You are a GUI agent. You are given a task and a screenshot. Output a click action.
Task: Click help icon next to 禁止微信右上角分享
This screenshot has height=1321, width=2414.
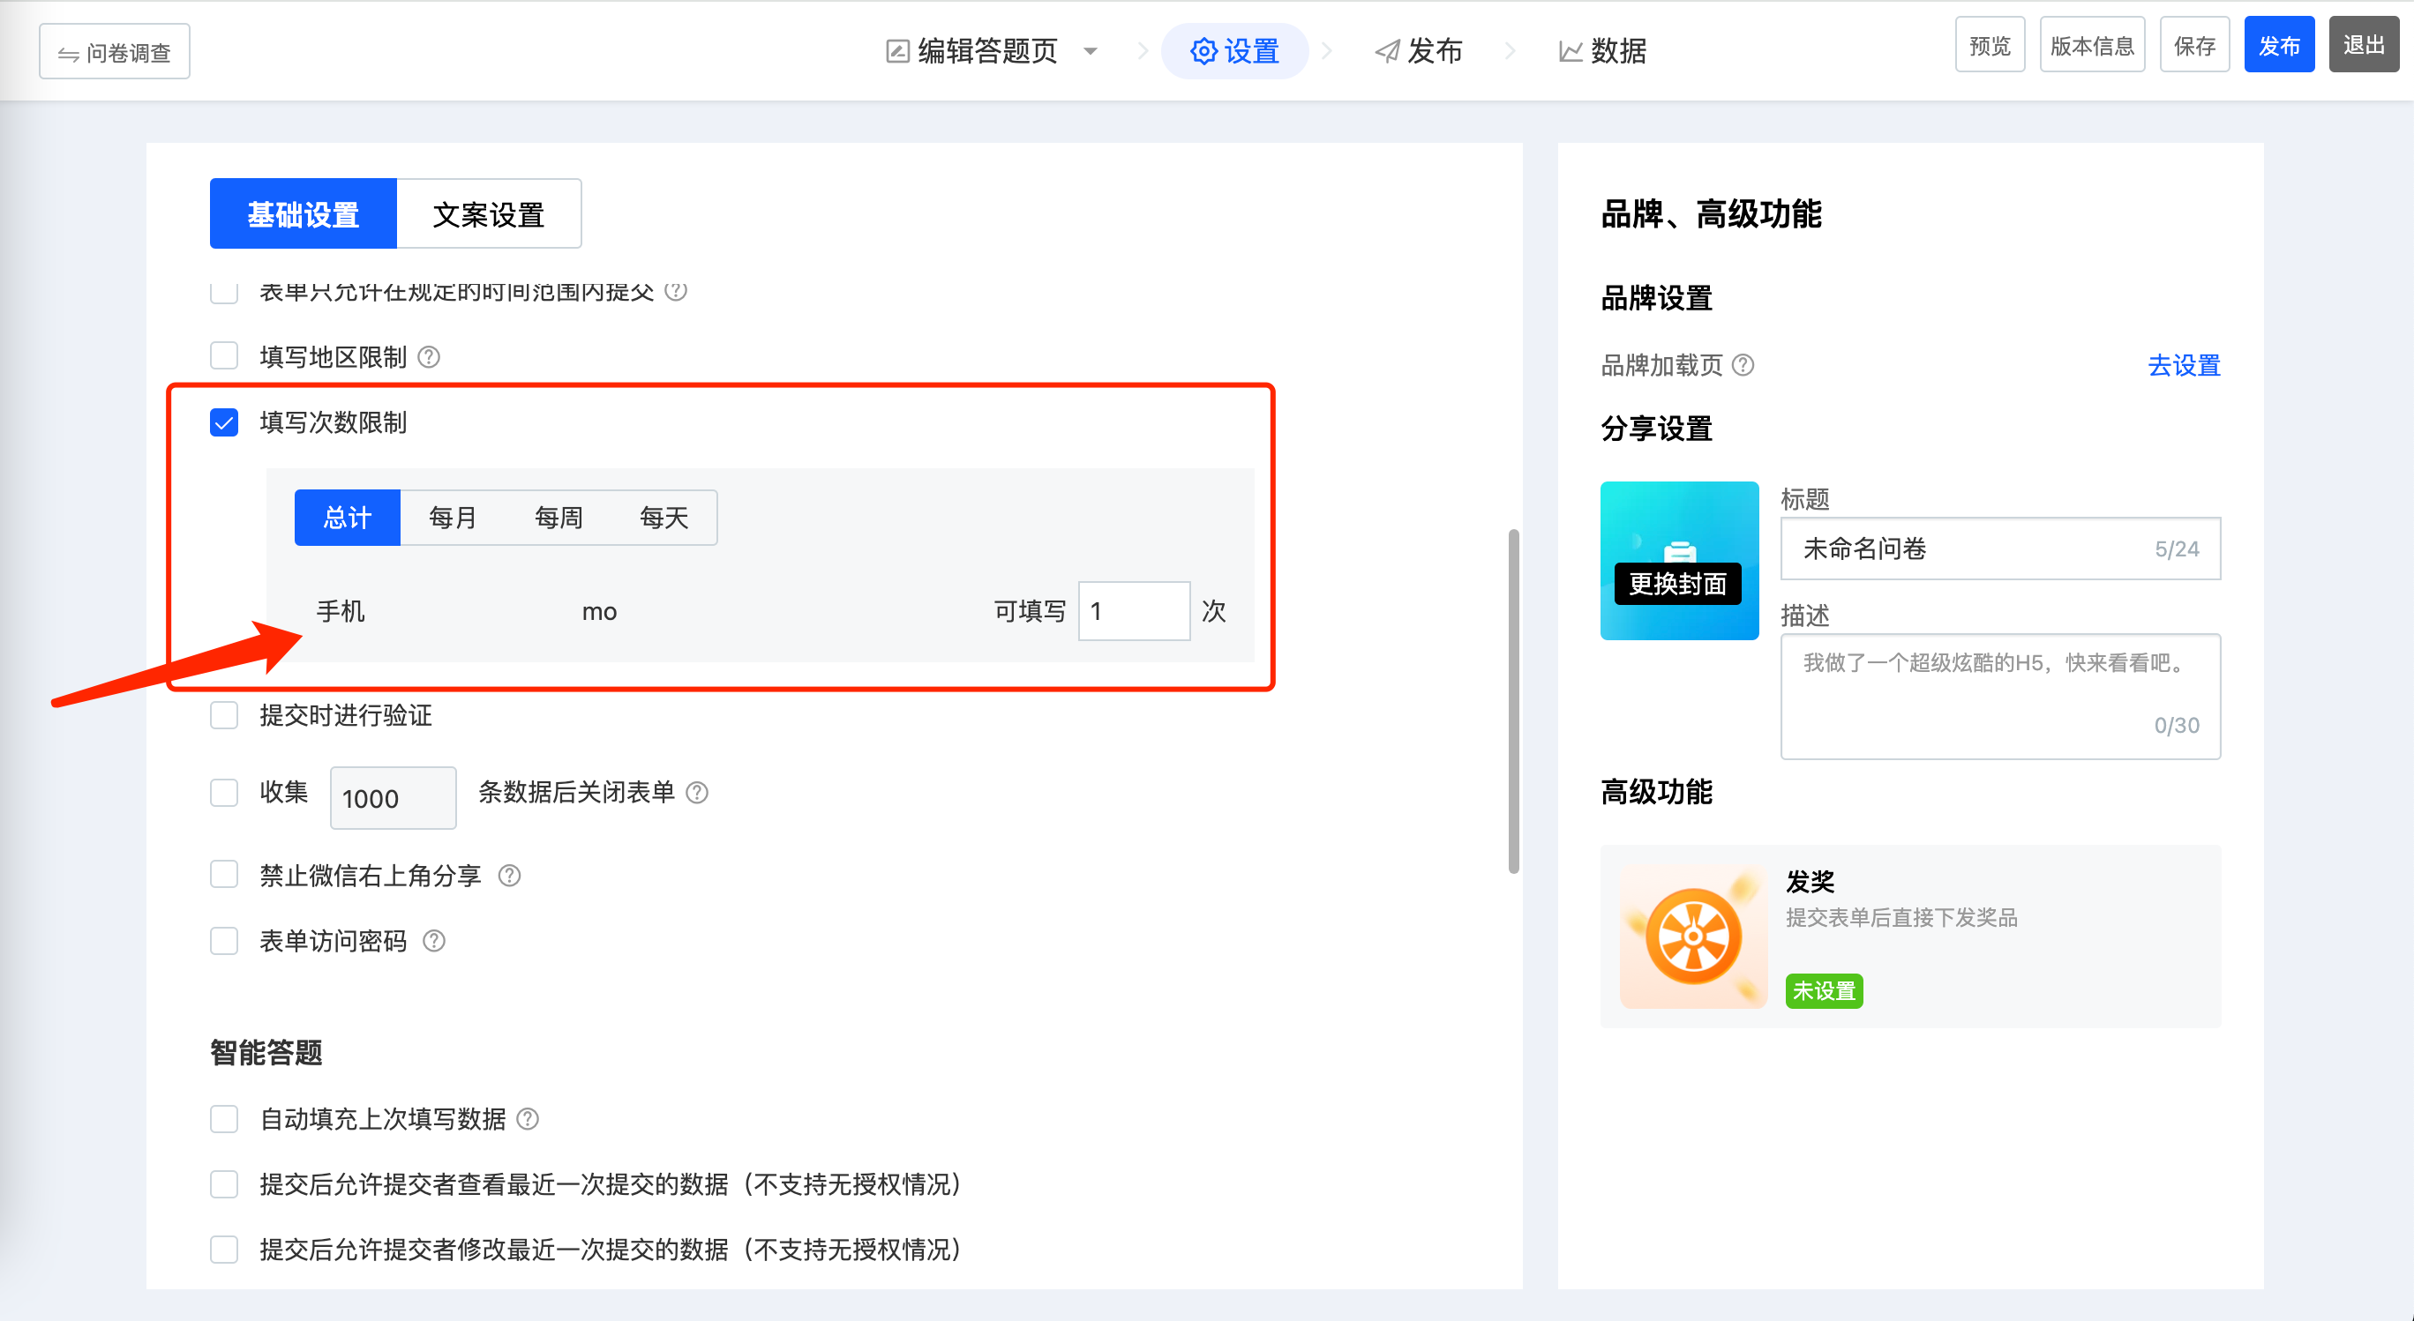pos(509,875)
